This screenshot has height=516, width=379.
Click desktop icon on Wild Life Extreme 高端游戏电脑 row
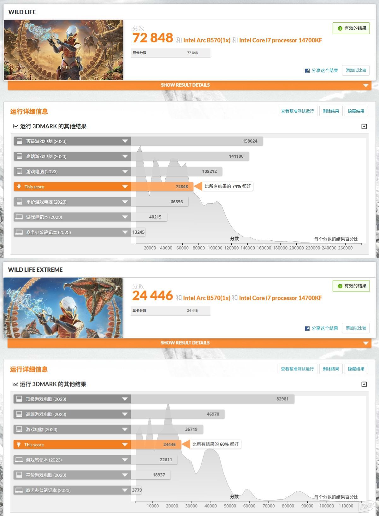19,414
